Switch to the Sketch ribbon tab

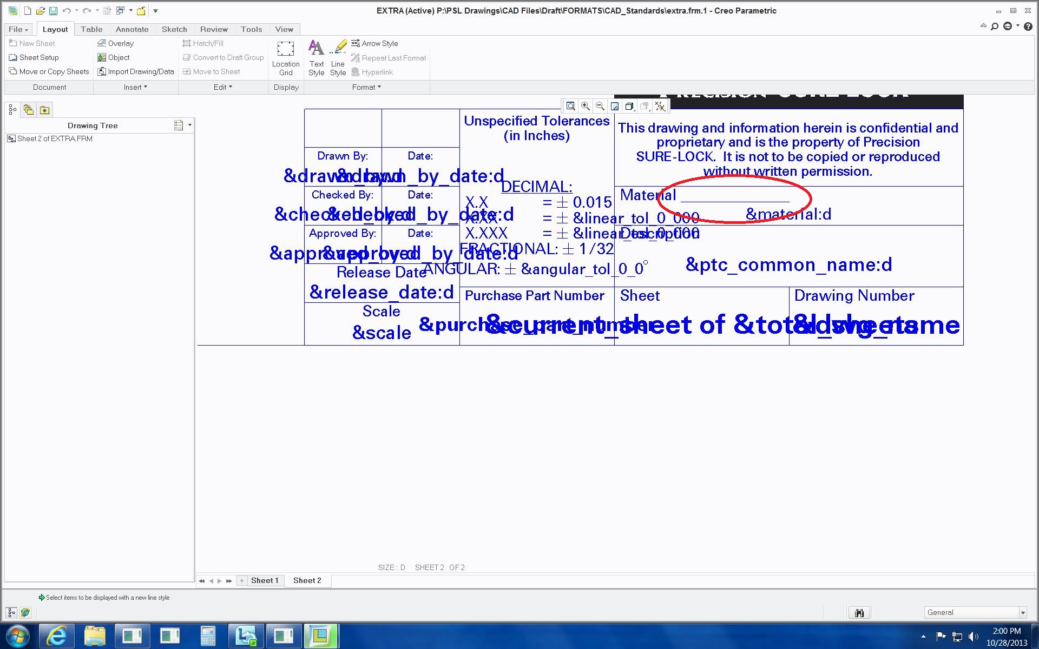(x=174, y=29)
